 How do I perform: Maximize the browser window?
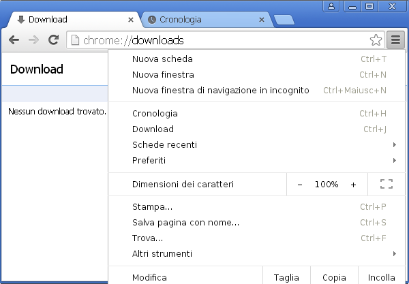coord(369,6)
